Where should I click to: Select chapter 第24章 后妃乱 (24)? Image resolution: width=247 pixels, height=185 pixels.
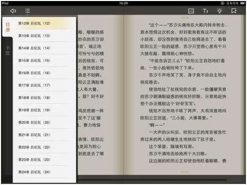click(x=44, y=172)
